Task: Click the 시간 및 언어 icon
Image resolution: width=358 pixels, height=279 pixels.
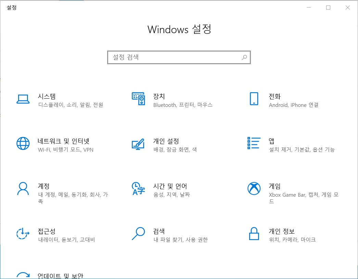Action: pyautogui.click(x=138, y=189)
